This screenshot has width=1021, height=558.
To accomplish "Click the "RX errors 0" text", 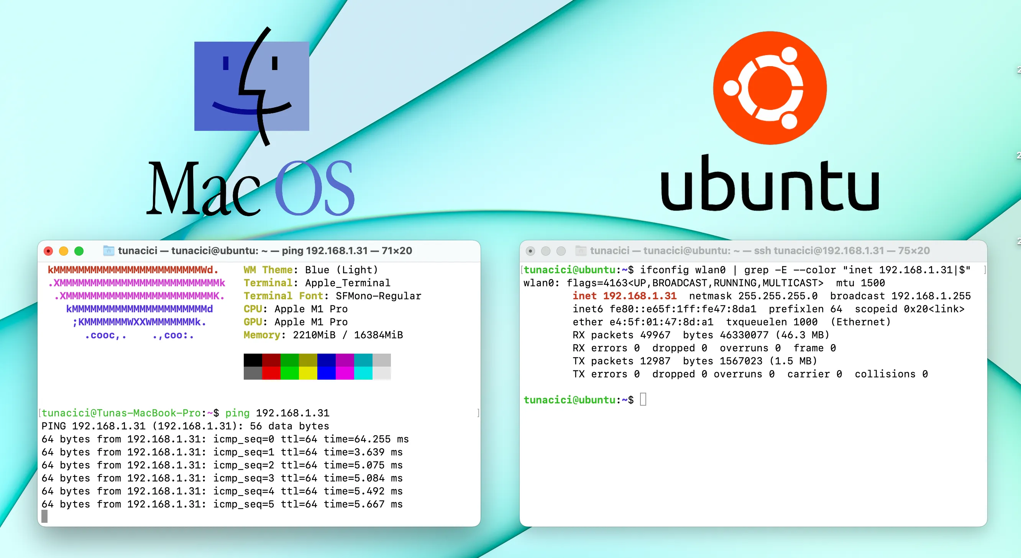I will (606, 348).
